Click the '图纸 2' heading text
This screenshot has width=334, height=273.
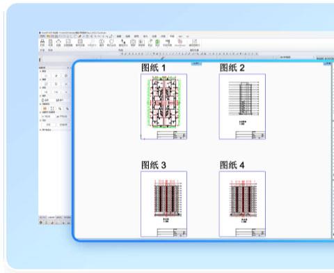232,68
